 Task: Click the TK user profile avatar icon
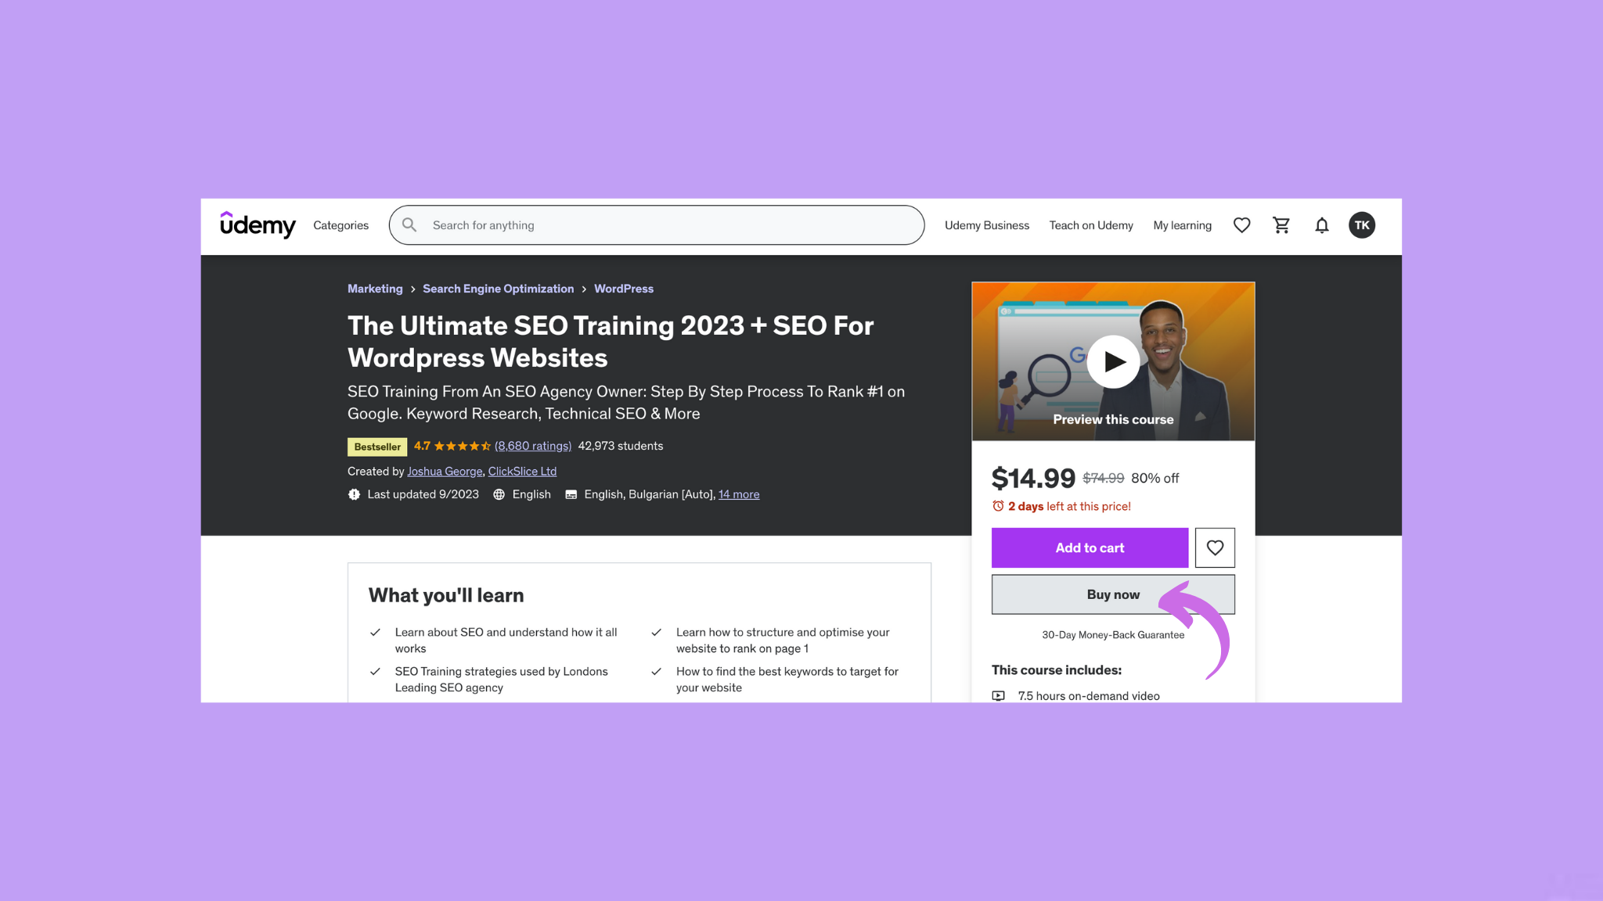(x=1362, y=224)
